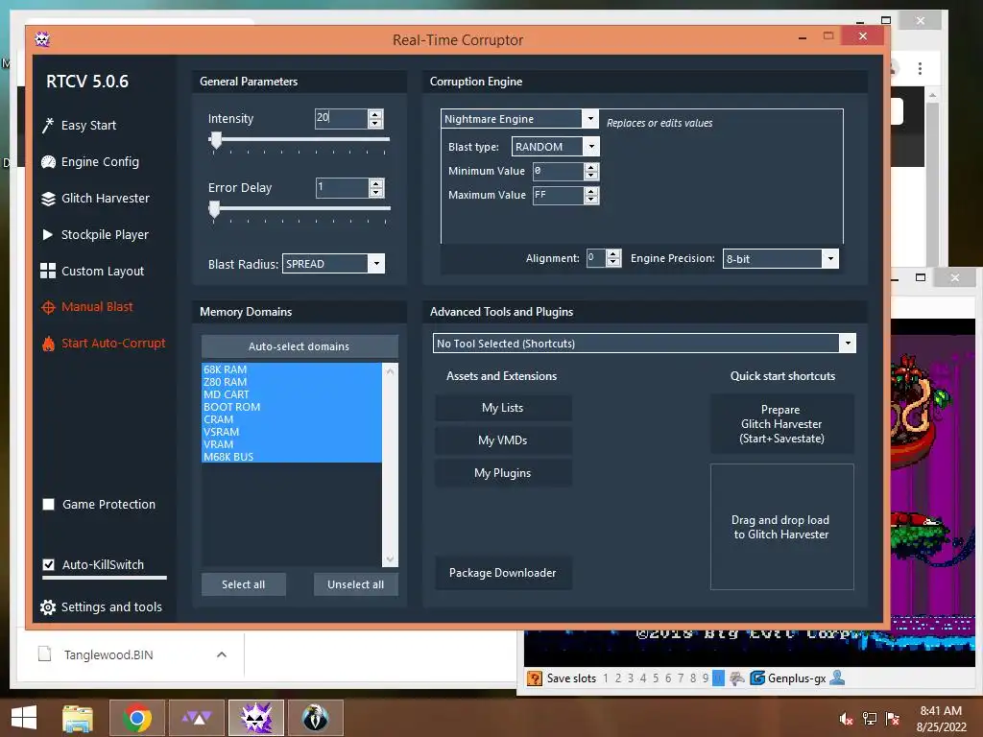Click the Auto-select domains button
Viewport: 983px width, 737px height.
(300, 346)
